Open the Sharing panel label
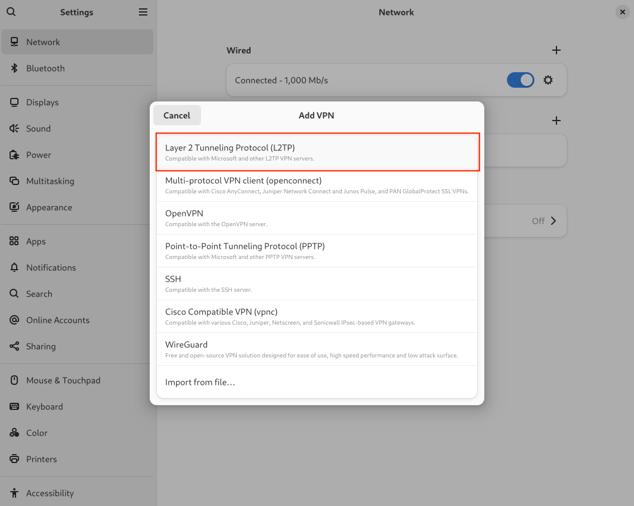 41,347
